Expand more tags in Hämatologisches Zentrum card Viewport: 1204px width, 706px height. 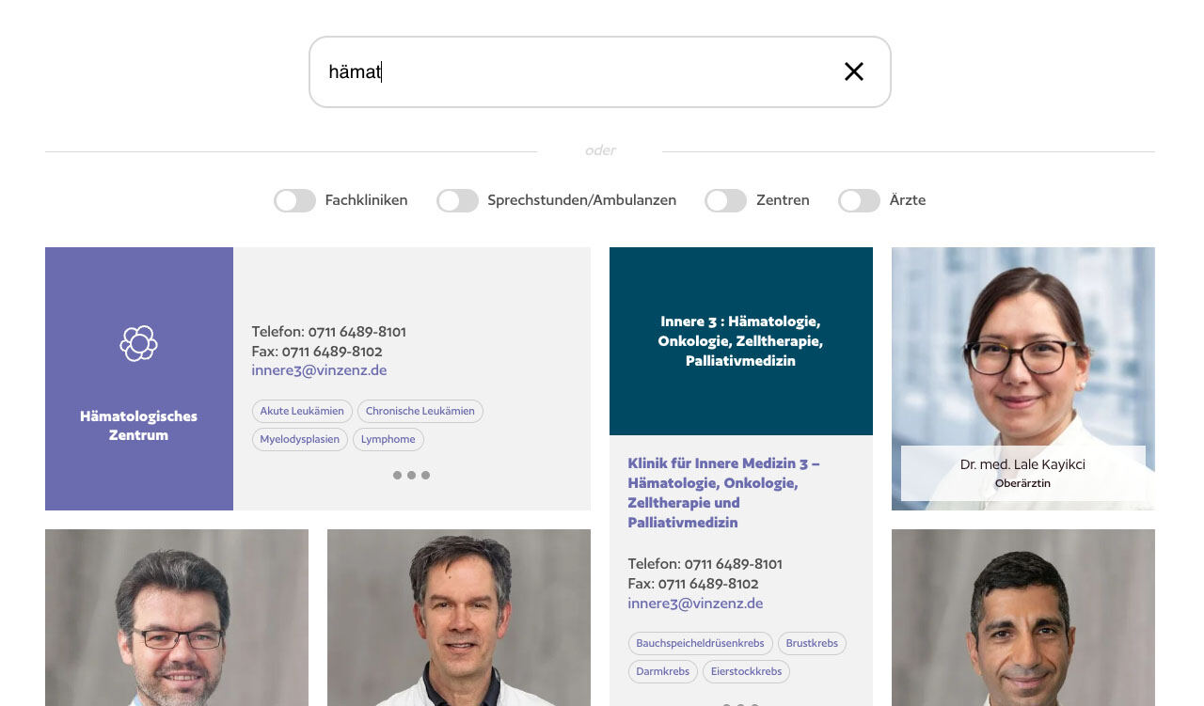411,476
